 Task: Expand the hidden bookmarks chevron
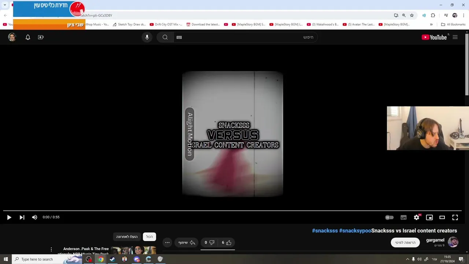[431, 25]
